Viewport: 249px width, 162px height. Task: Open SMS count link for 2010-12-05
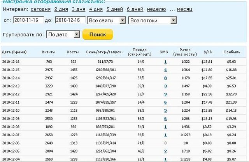tap(165, 151)
